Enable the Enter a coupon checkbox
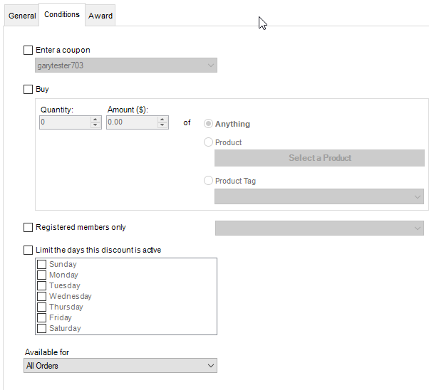The width and height of the screenshot is (429, 390). pyautogui.click(x=28, y=51)
